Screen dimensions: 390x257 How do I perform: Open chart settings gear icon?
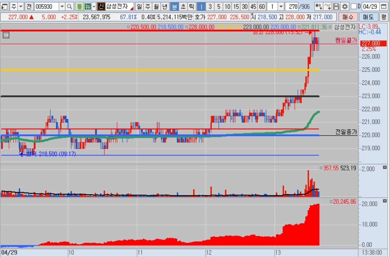point(345,6)
